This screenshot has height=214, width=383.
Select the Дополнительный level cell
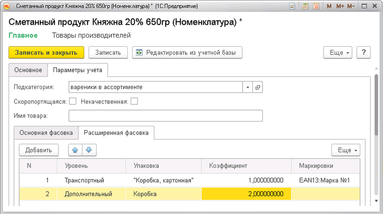tap(91, 194)
